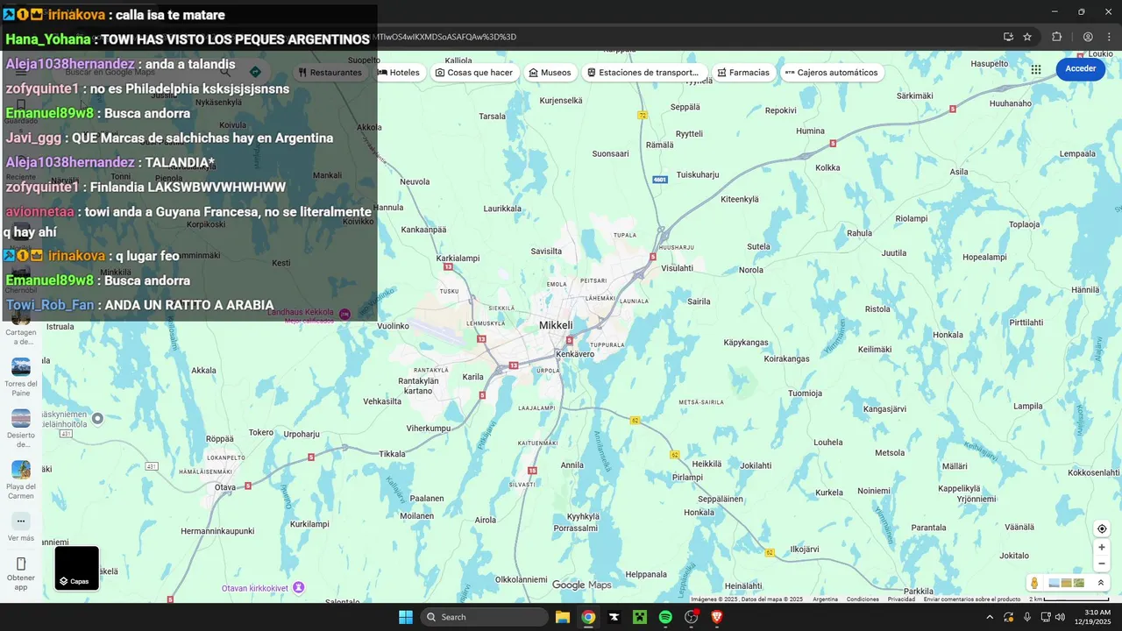This screenshot has height=631, width=1122.
Task: Open Spotify from the taskbar
Action: [x=665, y=617]
